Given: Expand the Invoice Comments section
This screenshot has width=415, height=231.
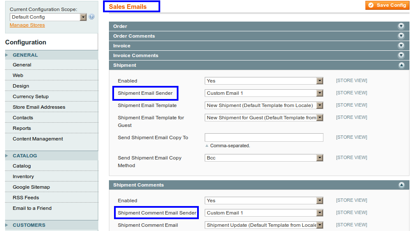Looking at the screenshot, I should 259,55.
